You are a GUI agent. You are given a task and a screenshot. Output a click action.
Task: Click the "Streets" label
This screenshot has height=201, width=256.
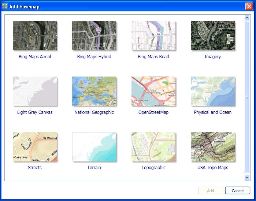(35, 168)
